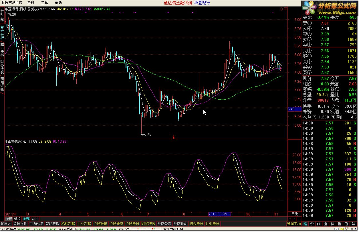
Task: Select the 全部 indicator tab
Action: pyautogui.click(x=26, y=219)
